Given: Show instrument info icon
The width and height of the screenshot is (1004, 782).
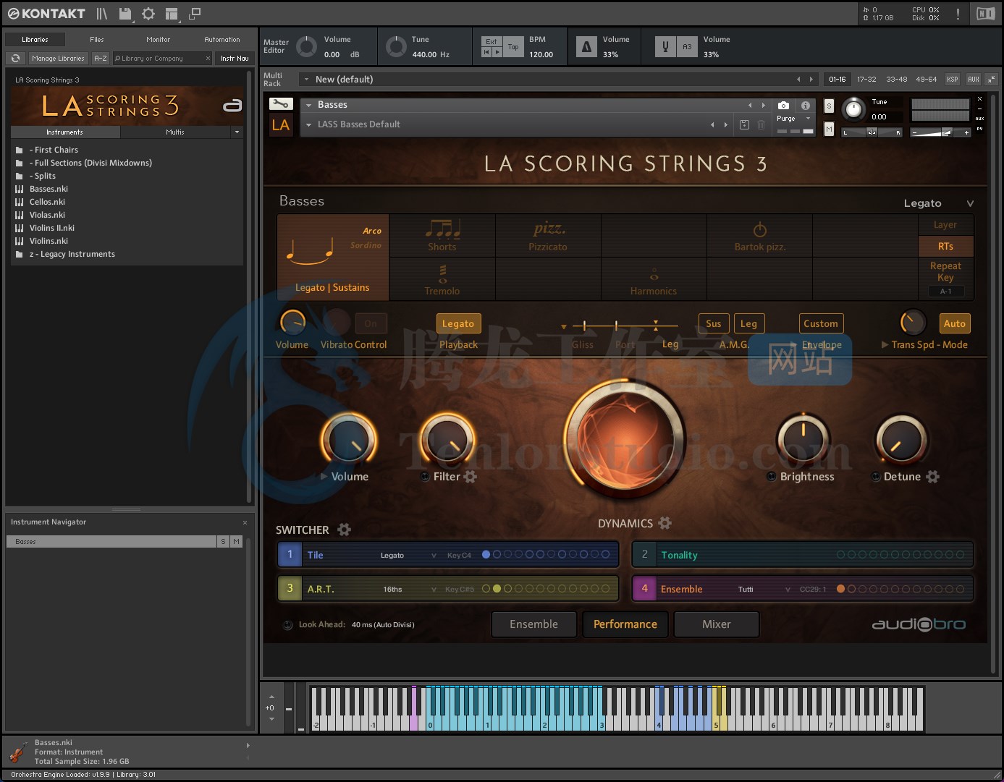Looking at the screenshot, I should 805,106.
